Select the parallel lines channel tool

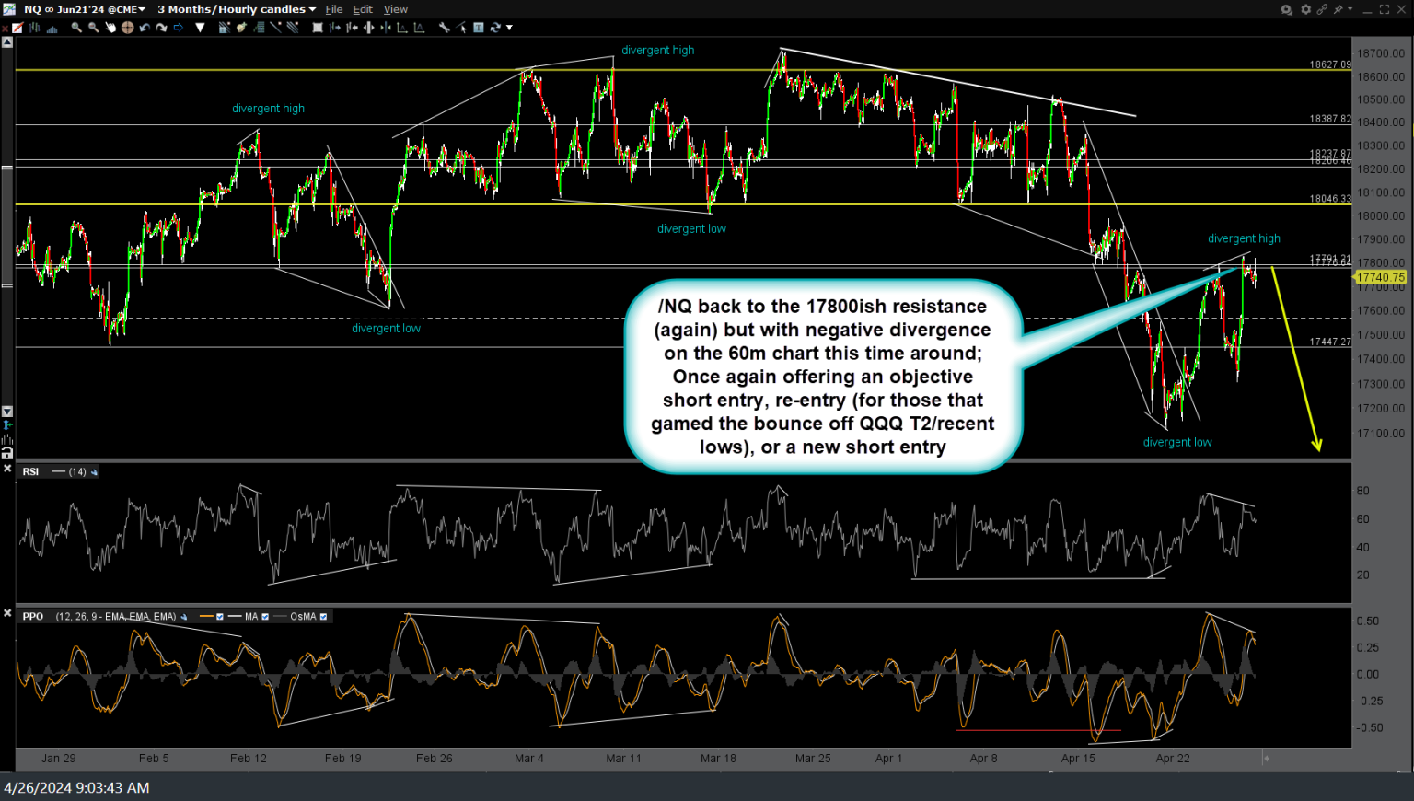[x=293, y=28]
